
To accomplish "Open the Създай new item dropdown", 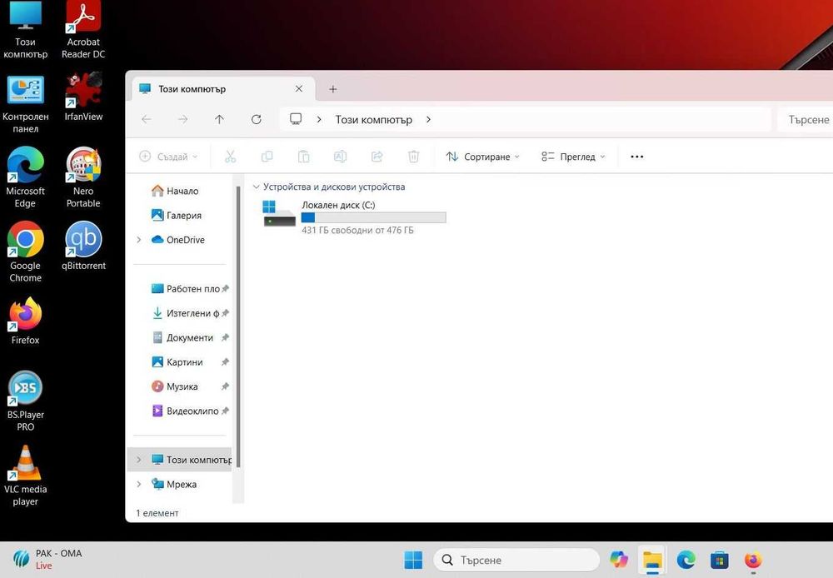I will click(x=168, y=157).
